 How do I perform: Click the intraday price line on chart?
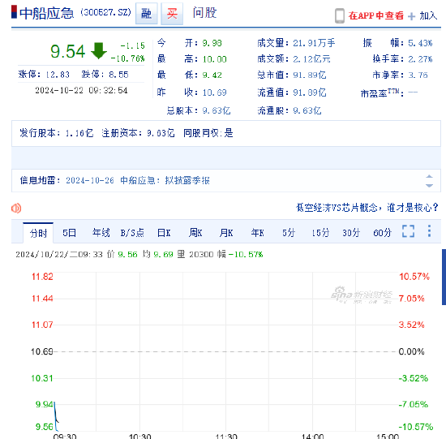(x=56, y=416)
